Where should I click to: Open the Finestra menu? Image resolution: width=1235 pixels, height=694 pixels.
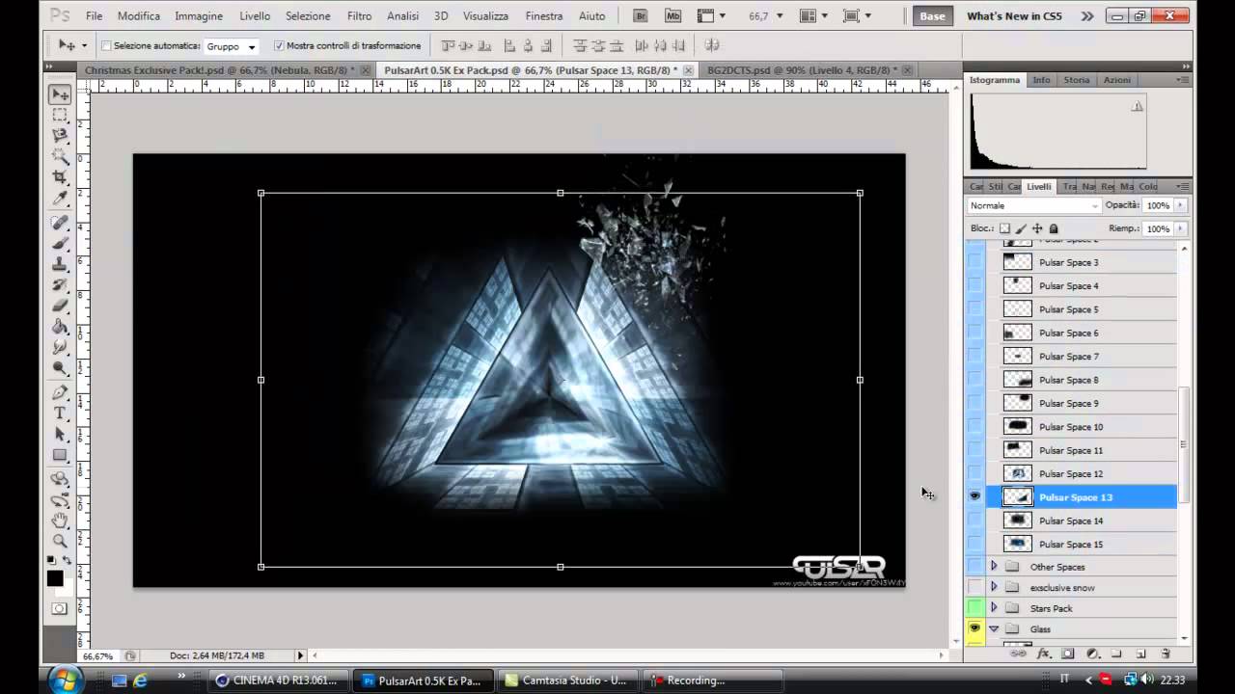point(544,16)
